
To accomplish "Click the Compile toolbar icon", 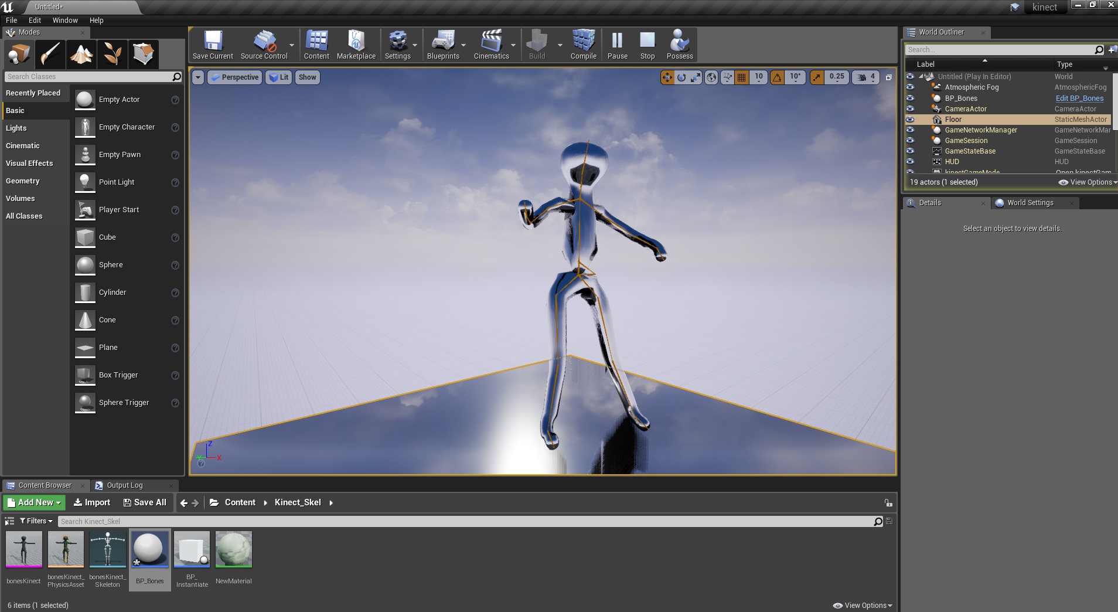I will click(584, 45).
